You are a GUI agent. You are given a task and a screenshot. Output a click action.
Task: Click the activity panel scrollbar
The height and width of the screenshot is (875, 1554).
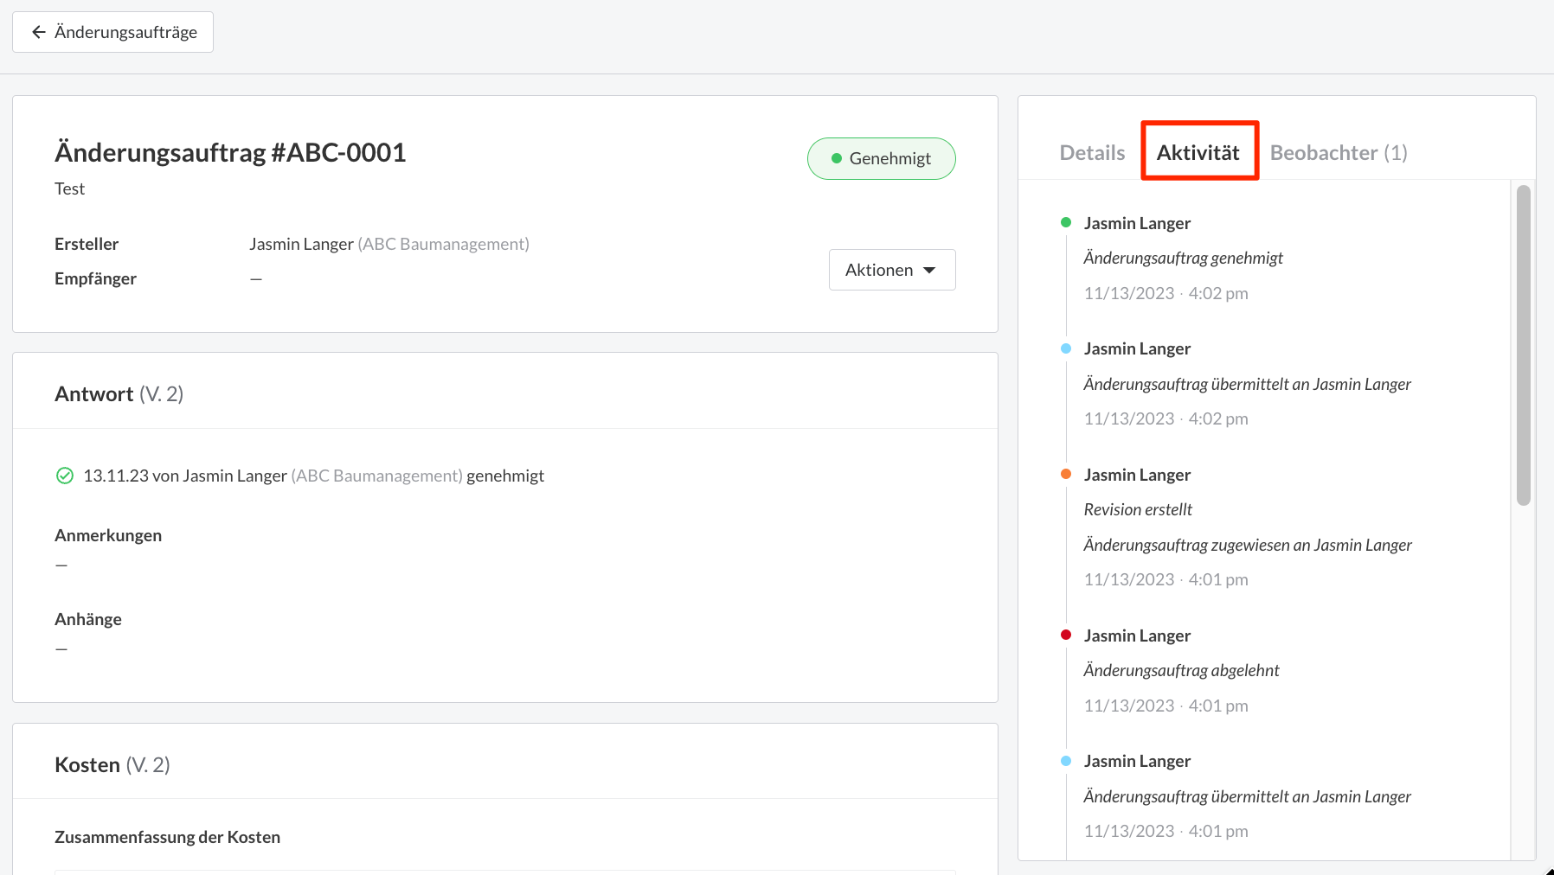point(1524,346)
